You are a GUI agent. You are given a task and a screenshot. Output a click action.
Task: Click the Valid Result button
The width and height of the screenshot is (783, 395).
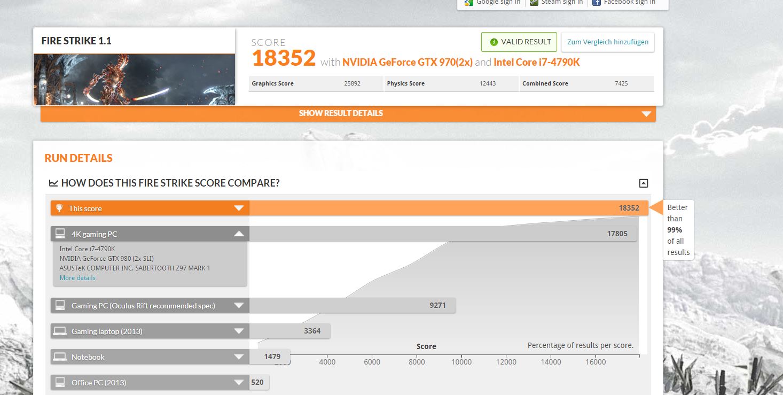(519, 42)
